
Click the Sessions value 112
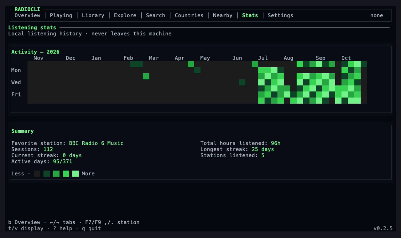[48, 149]
